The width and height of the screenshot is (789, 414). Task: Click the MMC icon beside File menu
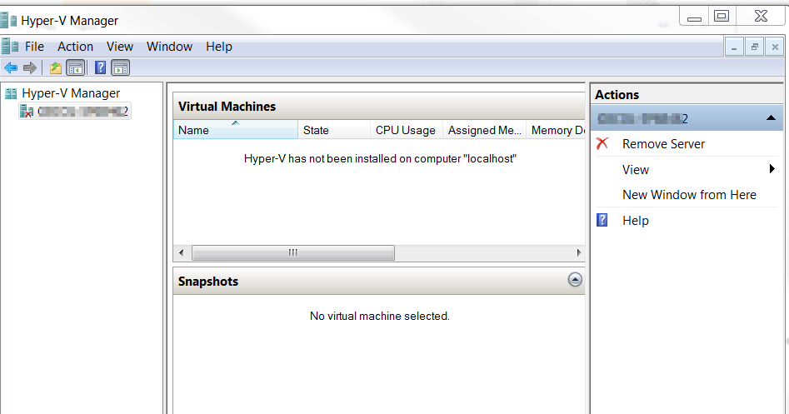9,47
